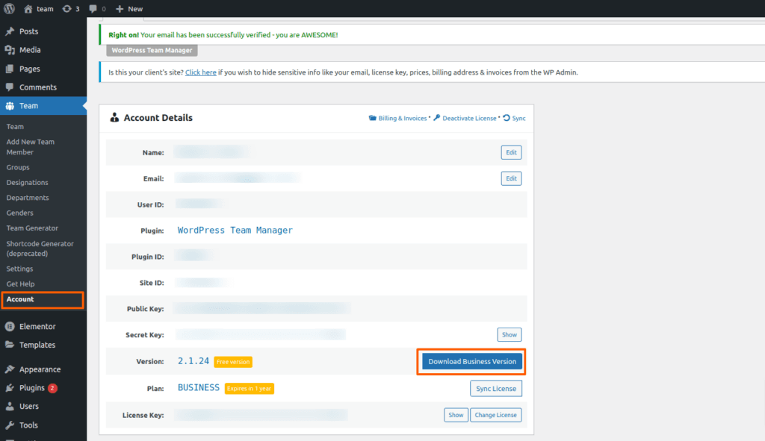
Task: Click the Billing & Invoices icon
Action: pos(372,118)
